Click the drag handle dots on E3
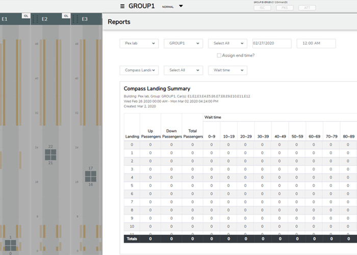The height and width of the screenshot is (255, 357). (x=75, y=19)
